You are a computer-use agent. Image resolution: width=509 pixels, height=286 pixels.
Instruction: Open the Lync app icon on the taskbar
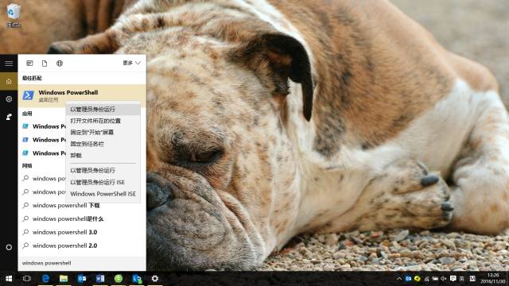137,279
